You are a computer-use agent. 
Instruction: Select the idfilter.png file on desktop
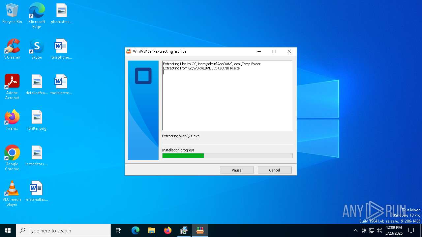pos(37,120)
